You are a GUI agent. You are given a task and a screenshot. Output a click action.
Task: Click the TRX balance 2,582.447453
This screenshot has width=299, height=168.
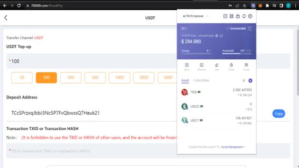(242, 90)
